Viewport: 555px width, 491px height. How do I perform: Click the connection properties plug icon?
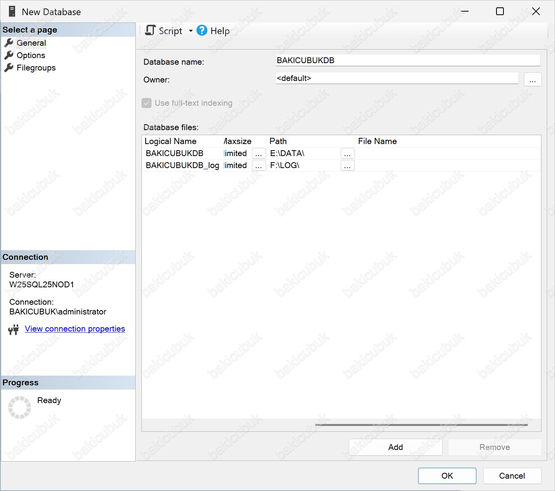coord(14,330)
